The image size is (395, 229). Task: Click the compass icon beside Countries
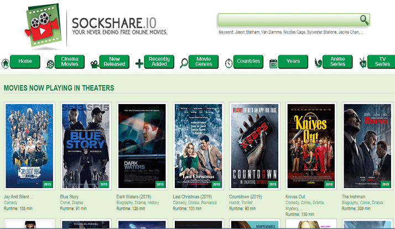point(228,63)
